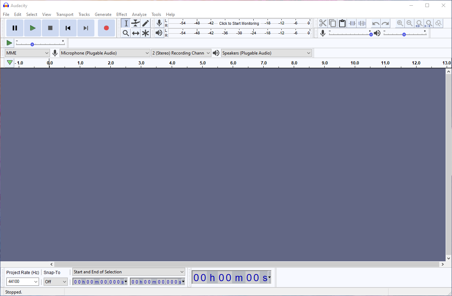Open the Transport menu
452x296 pixels.
pos(65,15)
